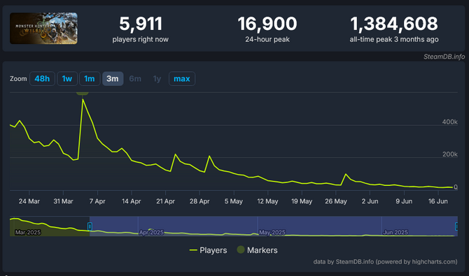Click the 26 May axis label
Image resolution: width=469 pixels, height=276 pixels.
[336, 201]
